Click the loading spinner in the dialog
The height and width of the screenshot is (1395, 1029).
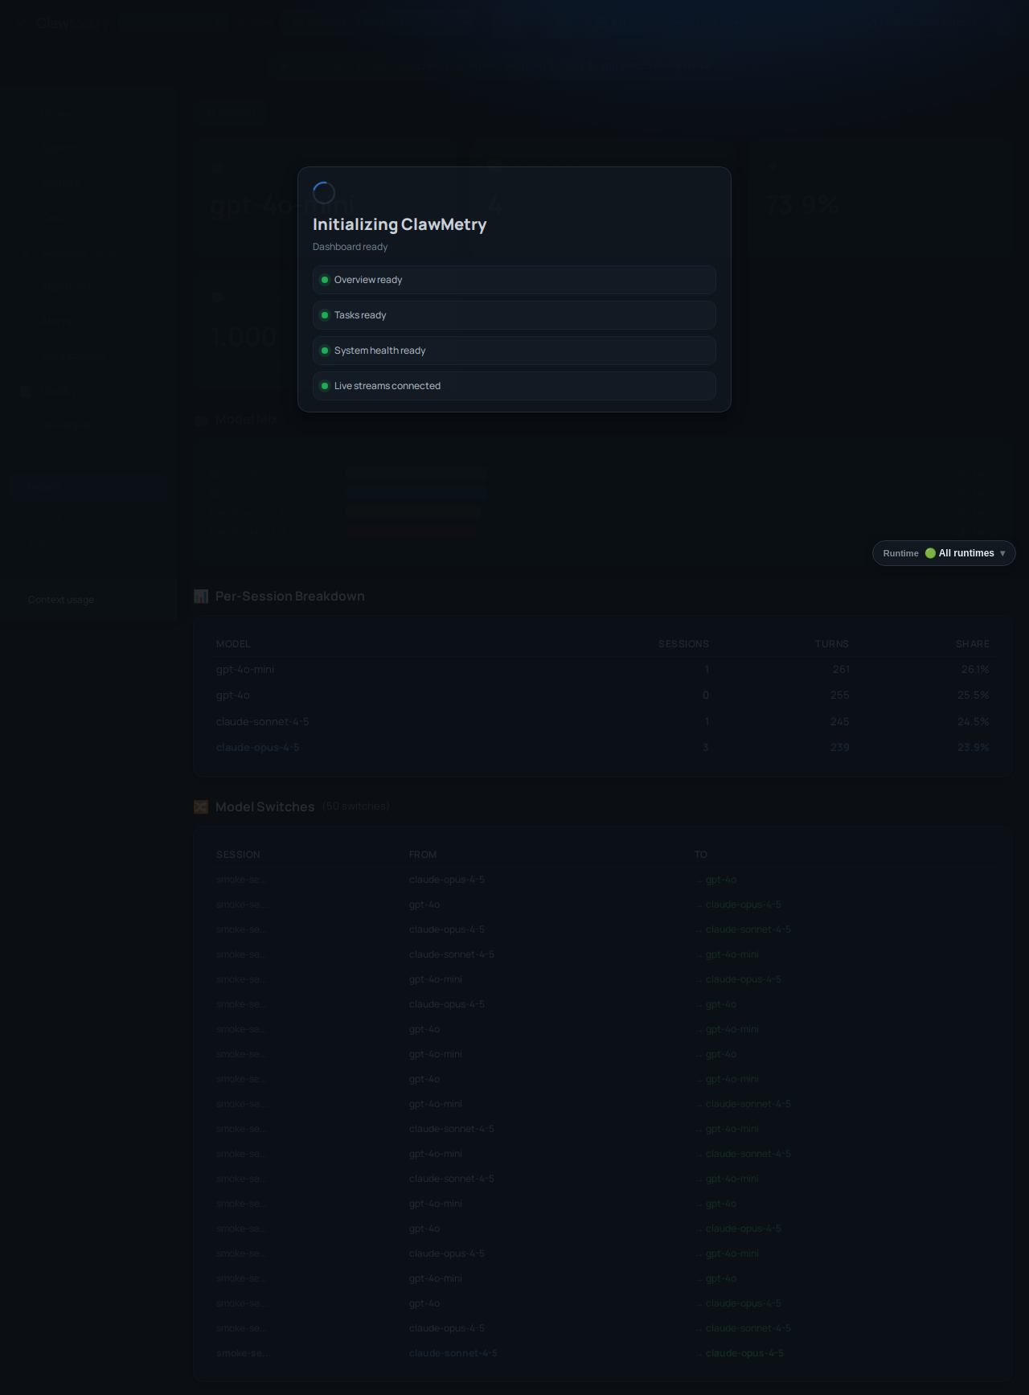point(324,193)
